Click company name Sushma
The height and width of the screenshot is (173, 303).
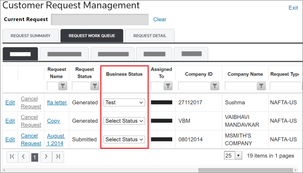pos(235,102)
